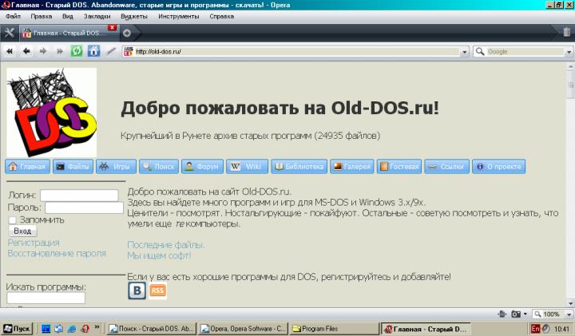The height and width of the screenshot is (336, 575).
Task: Open Библиотека site navigation button
Action: tap(299, 166)
